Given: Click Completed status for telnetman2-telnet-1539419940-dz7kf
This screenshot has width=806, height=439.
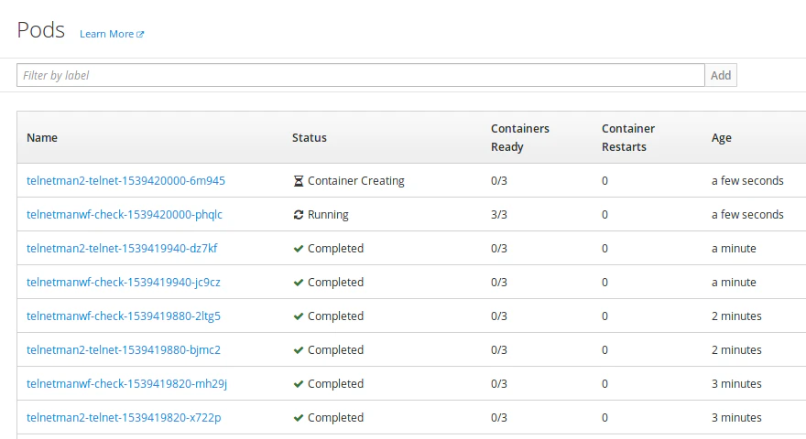Looking at the screenshot, I should pos(335,249).
